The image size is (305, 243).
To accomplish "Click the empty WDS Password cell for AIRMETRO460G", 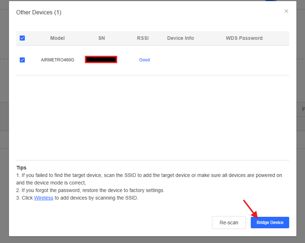I will click(244, 60).
